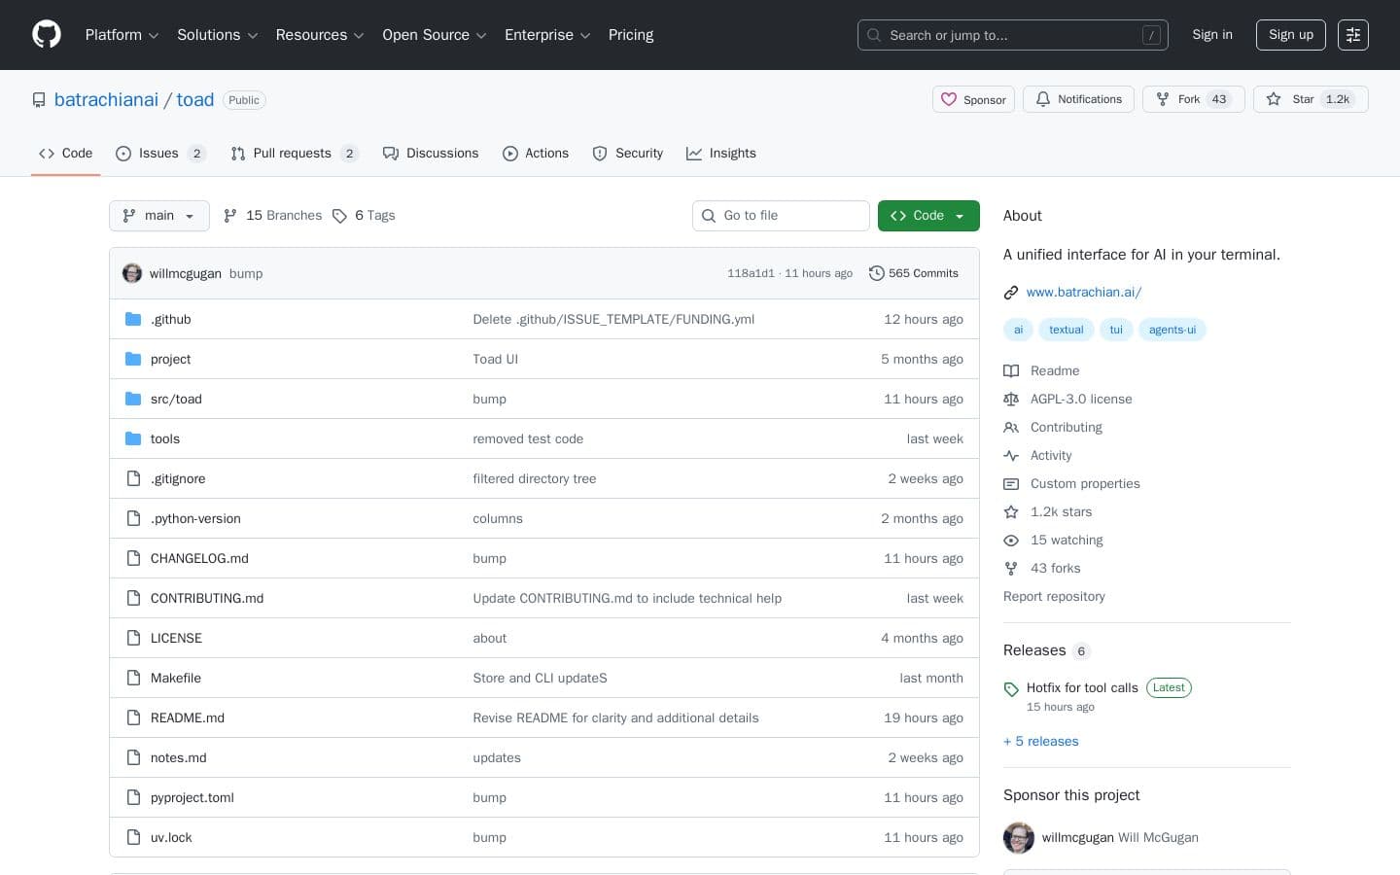Open commit history via the clock icon
Screen dimensions: 1400x875
876,273
